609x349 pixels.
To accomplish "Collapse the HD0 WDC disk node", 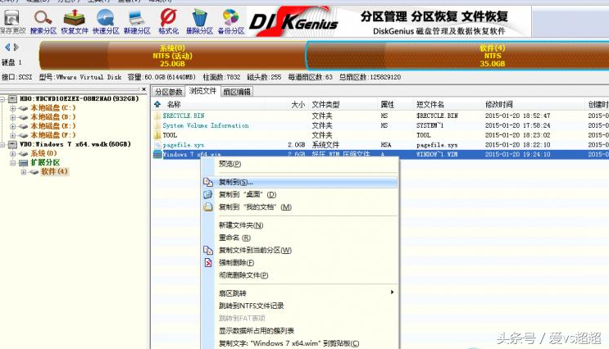I will tap(2, 99).
